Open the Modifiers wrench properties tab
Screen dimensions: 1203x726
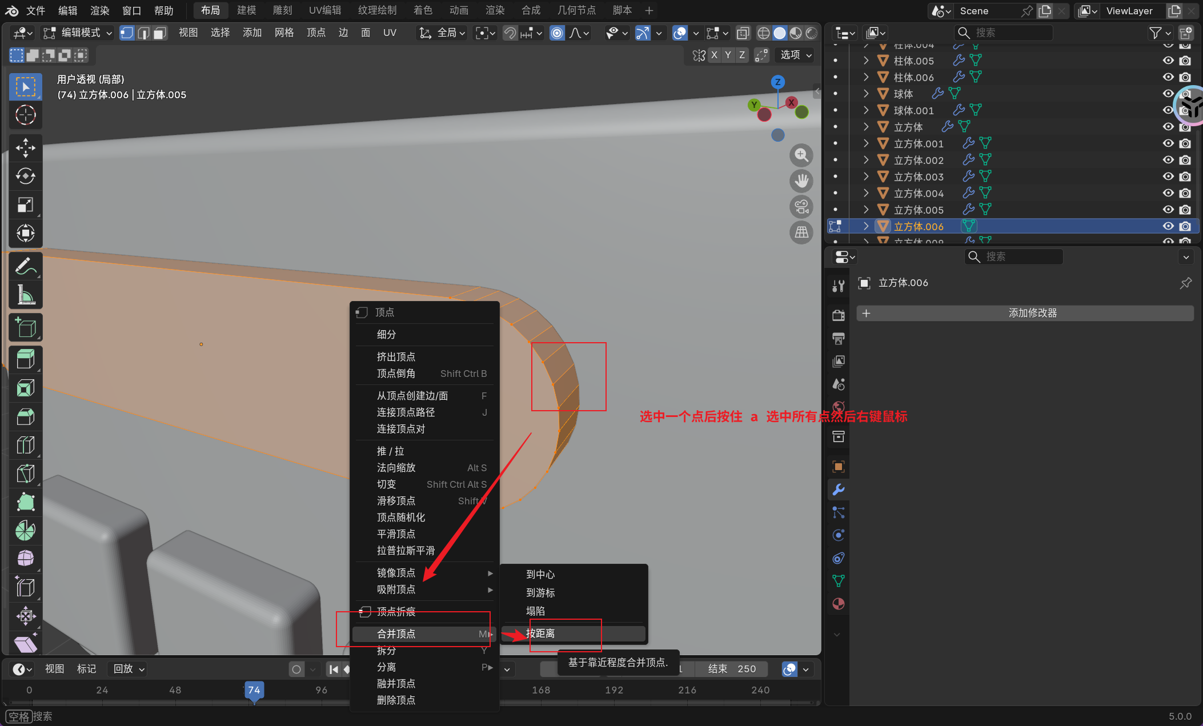[838, 490]
